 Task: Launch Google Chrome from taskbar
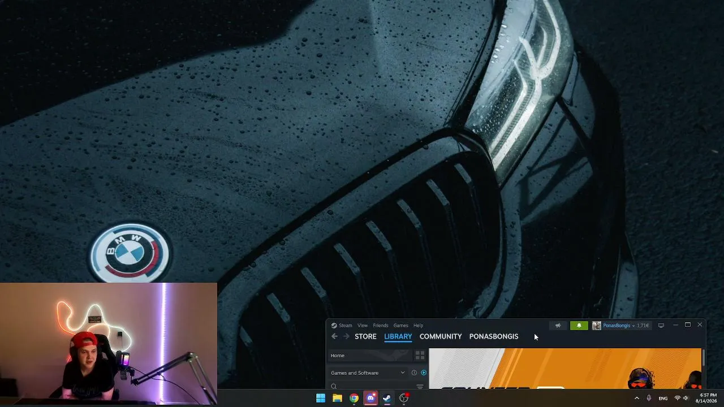354,398
